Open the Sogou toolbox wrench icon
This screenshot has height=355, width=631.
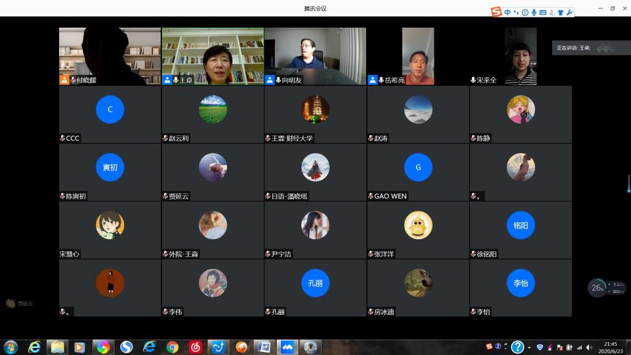(x=569, y=12)
